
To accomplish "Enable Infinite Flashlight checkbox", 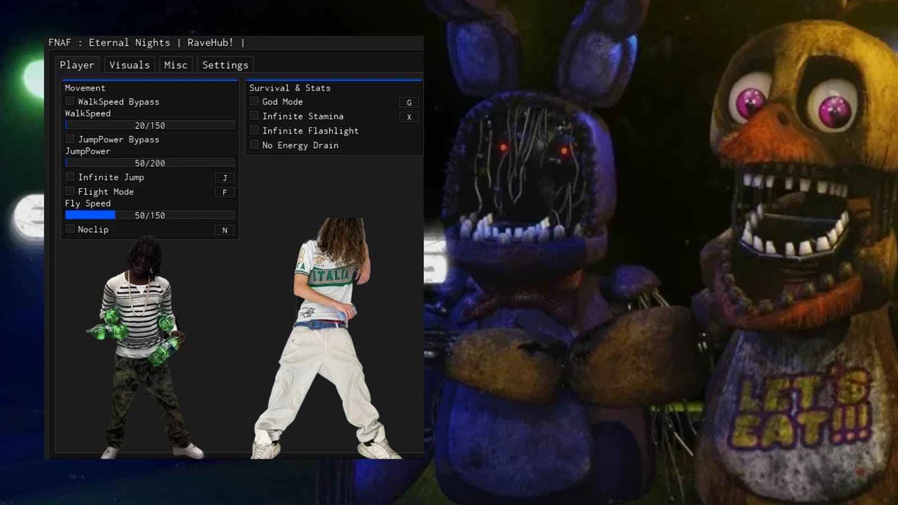I will pyautogui.click(x=254, y=130).
